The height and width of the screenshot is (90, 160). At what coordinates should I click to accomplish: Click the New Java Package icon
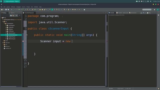point(33,9)
